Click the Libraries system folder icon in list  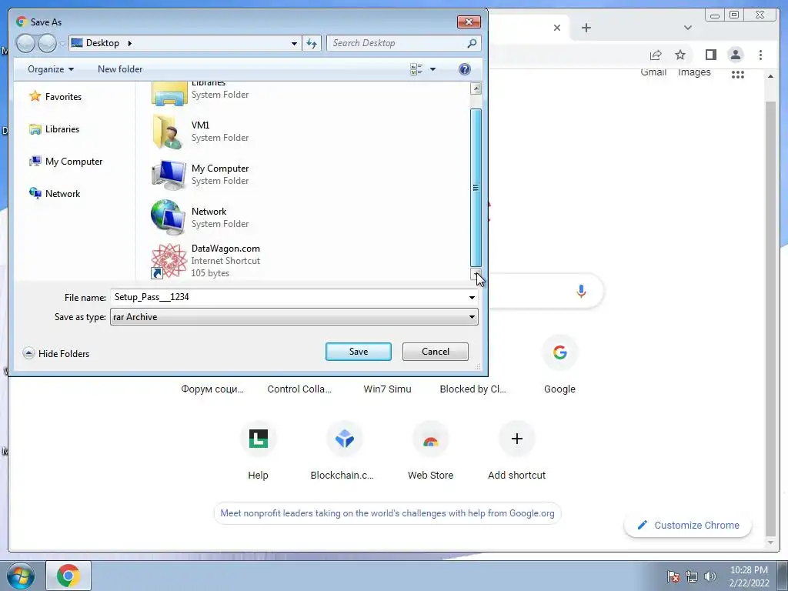169,93
